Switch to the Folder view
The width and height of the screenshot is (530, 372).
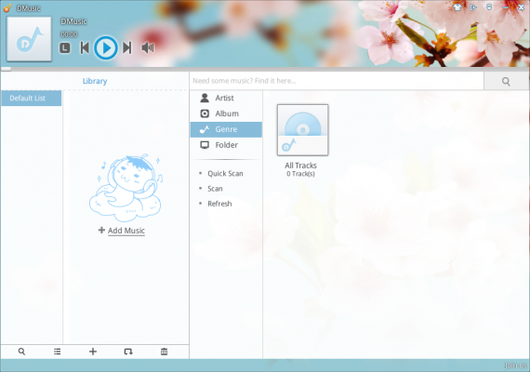click(226, 145)
